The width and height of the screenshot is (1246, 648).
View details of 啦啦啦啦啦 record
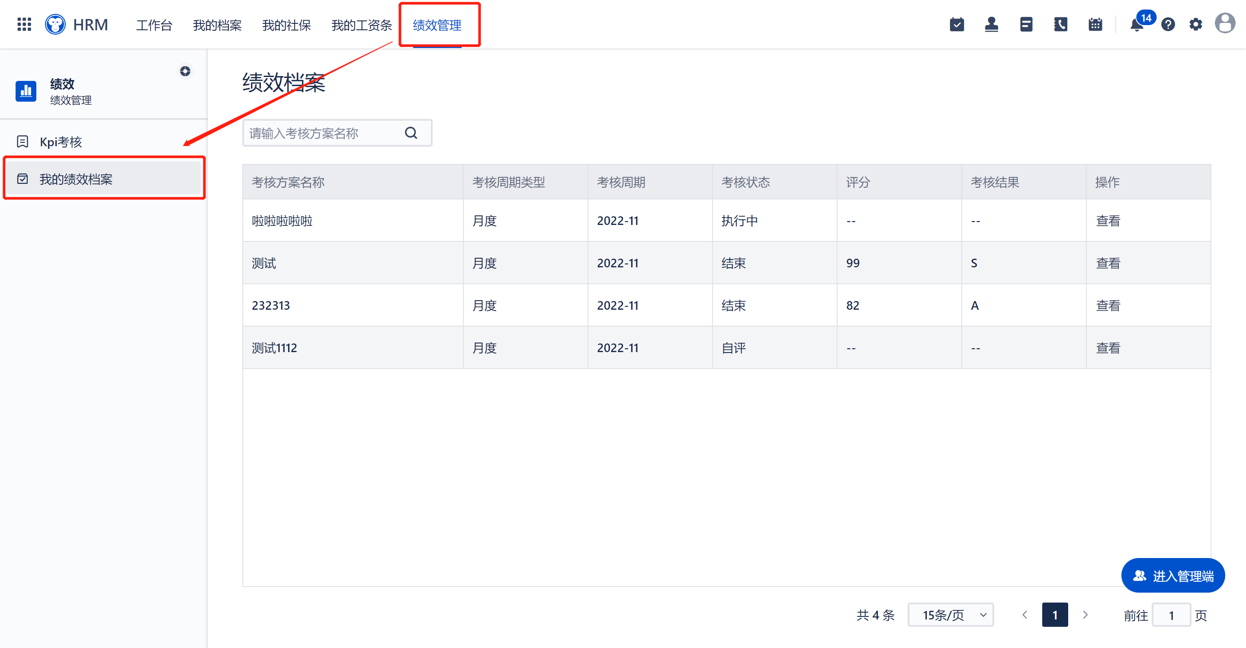coord(1108,221)
